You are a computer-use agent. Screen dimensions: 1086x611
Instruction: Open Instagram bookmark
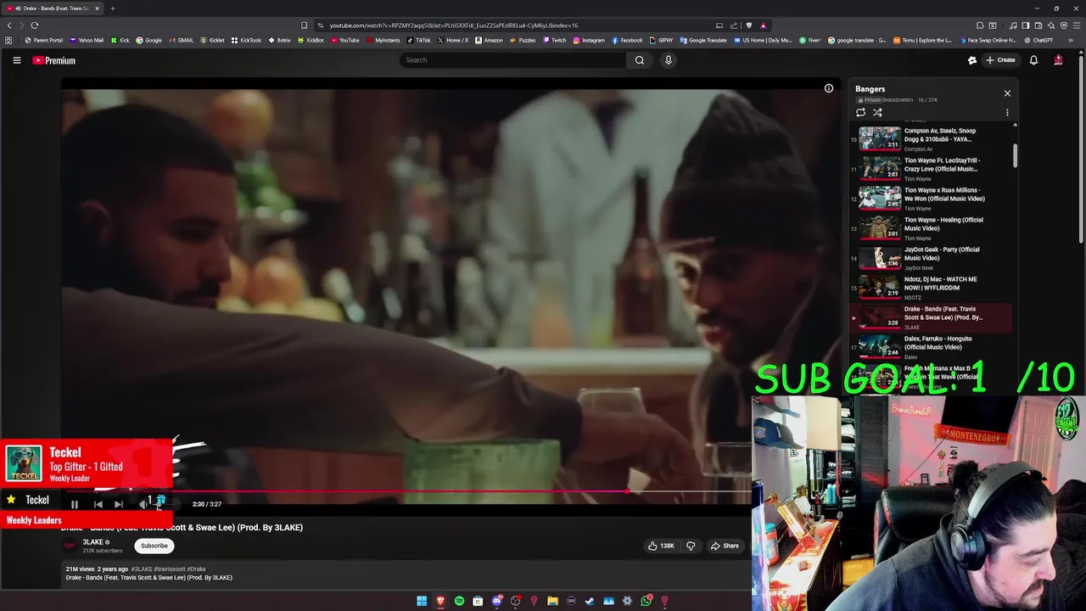pyautogui.click(x=590, y=40)
